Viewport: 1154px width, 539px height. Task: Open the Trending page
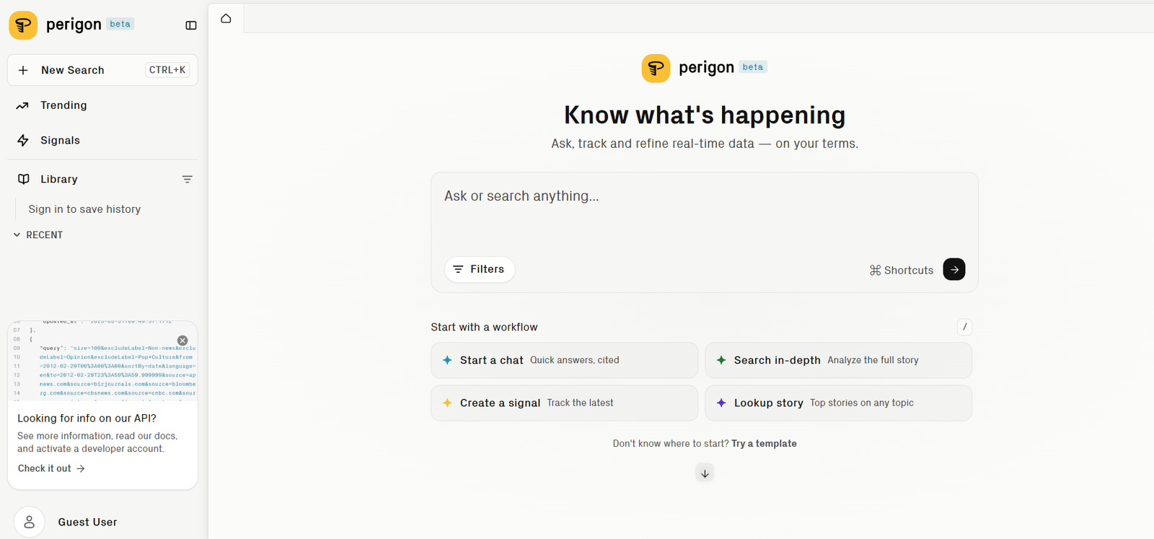[x=63, y=105]
